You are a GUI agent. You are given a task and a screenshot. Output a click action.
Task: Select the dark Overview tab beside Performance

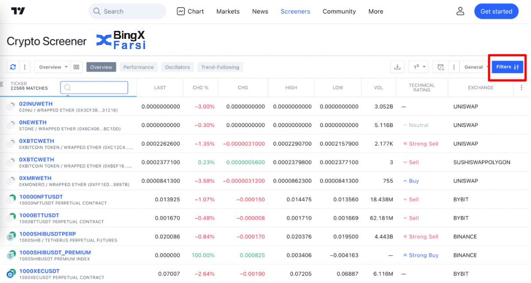(x=101, y=67)
